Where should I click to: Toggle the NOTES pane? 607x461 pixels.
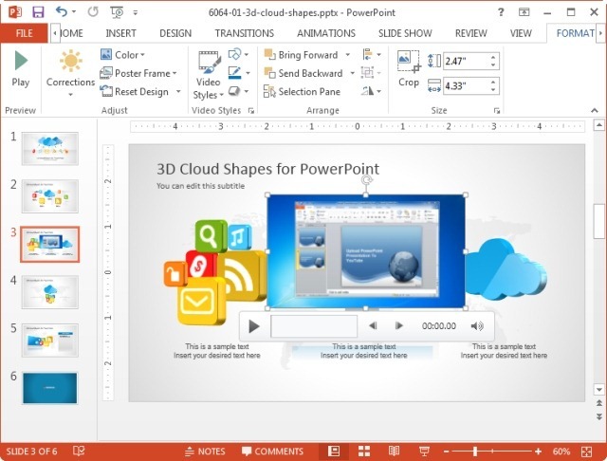coord(205,452)
